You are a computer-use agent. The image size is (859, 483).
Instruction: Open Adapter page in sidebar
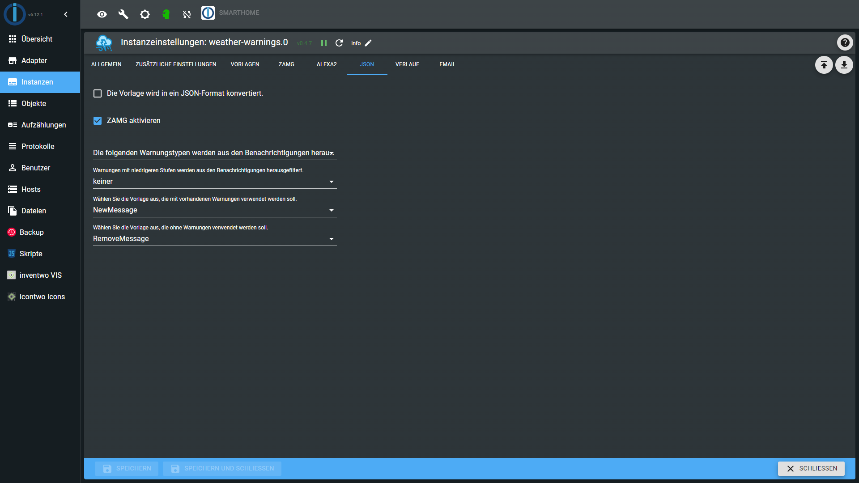pos(40,60)
